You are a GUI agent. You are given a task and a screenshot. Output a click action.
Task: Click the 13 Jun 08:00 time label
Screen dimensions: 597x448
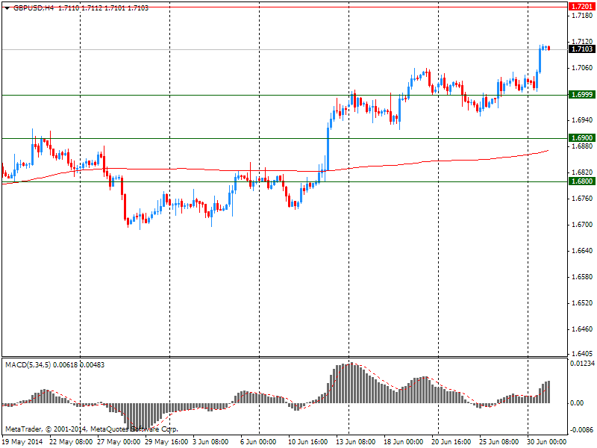click(x=356, y=442)
